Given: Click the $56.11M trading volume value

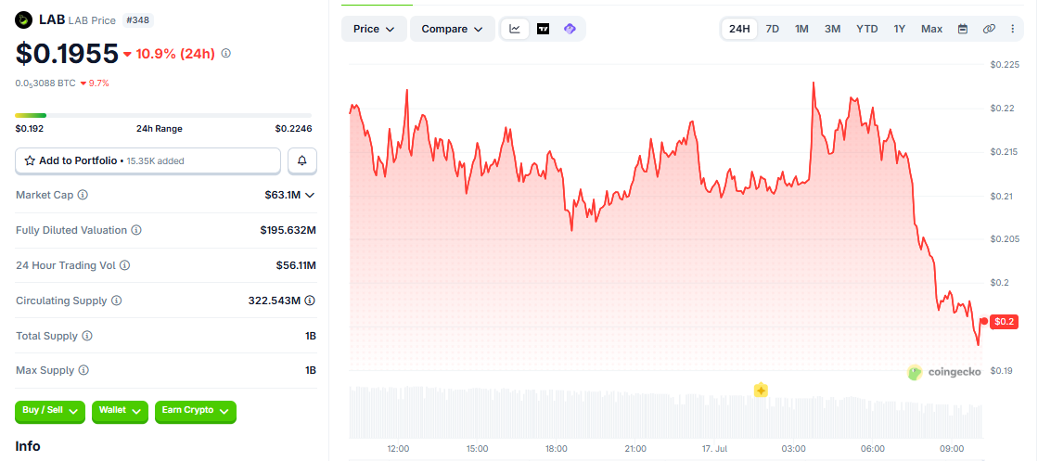Looking at the screenshot, I should click(x=296, y=265).
